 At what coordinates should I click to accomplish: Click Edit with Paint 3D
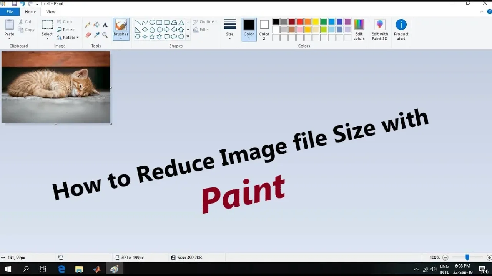tap(379, 30)
